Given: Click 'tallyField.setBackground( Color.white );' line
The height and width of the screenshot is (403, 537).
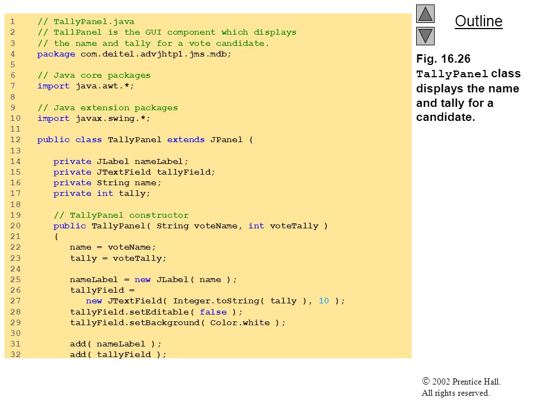Looking at the screenshot, I should point(177,323).
